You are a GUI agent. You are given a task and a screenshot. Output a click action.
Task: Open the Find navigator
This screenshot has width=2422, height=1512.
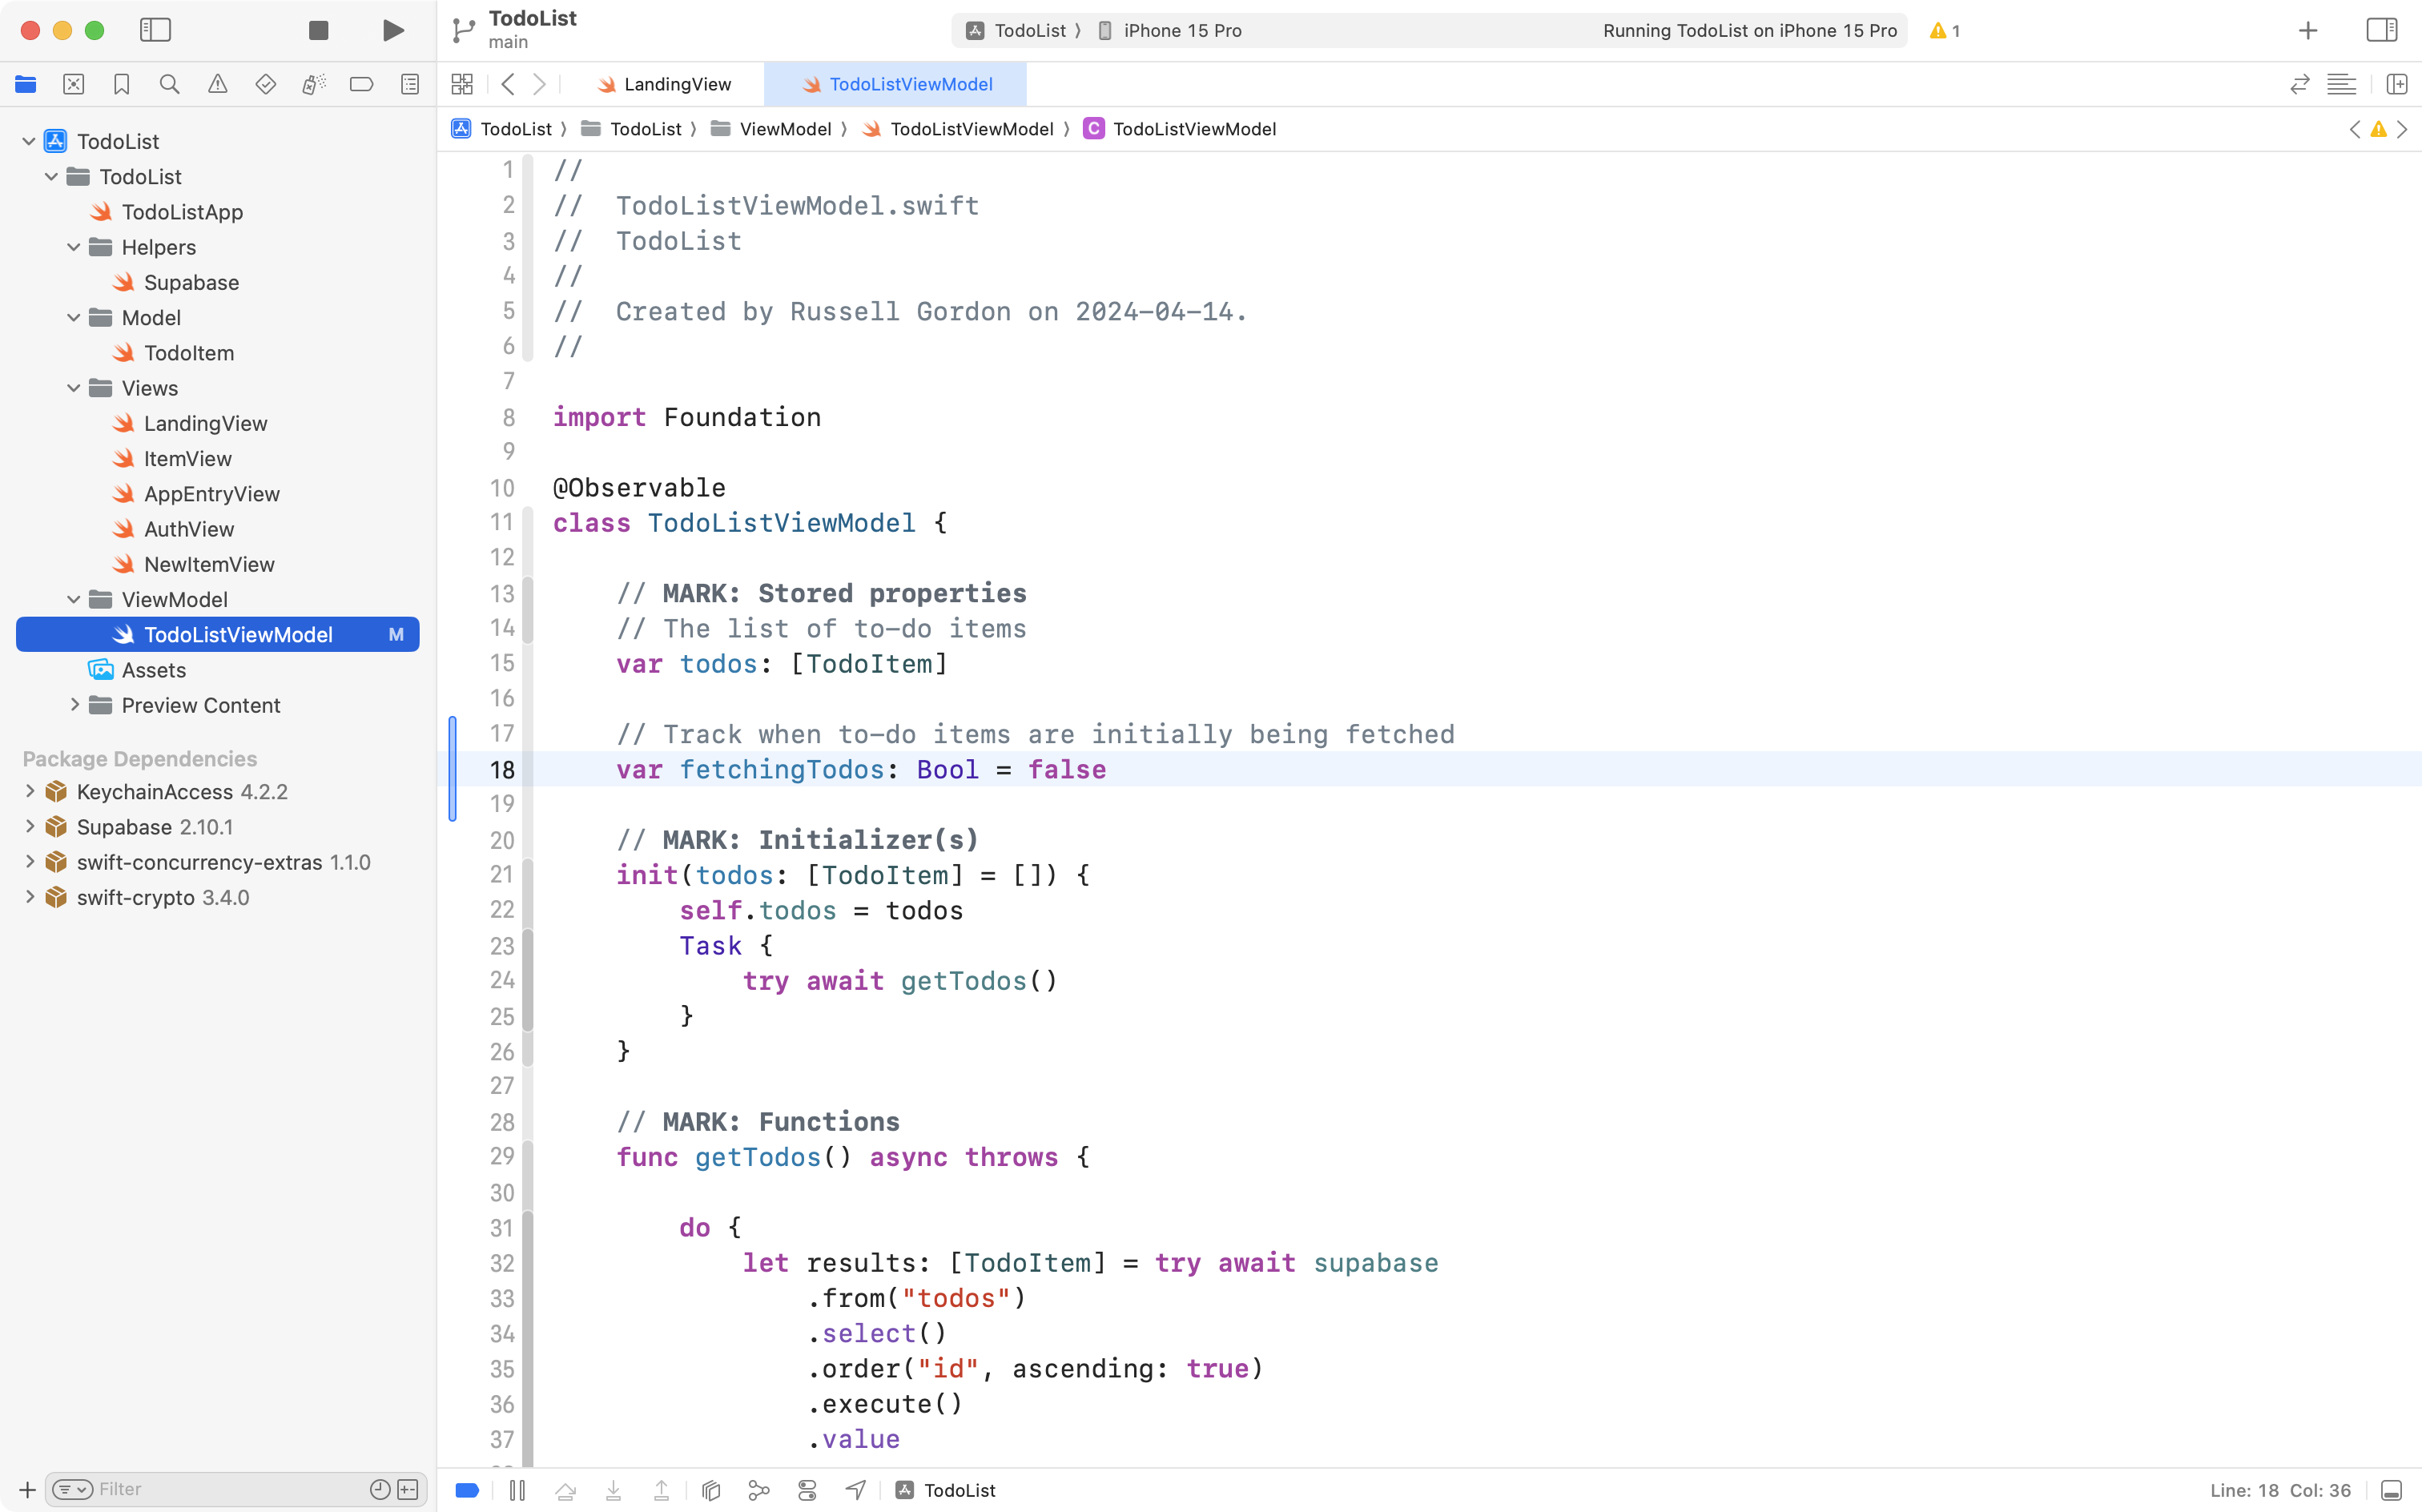coord(169,84)
